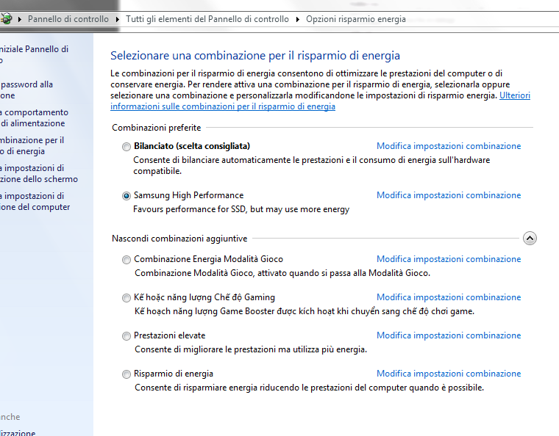Viewport: 559px width, 436px height.
Task: Modify settings for Prestazioni elevate plan
Action: coord(449,335)
